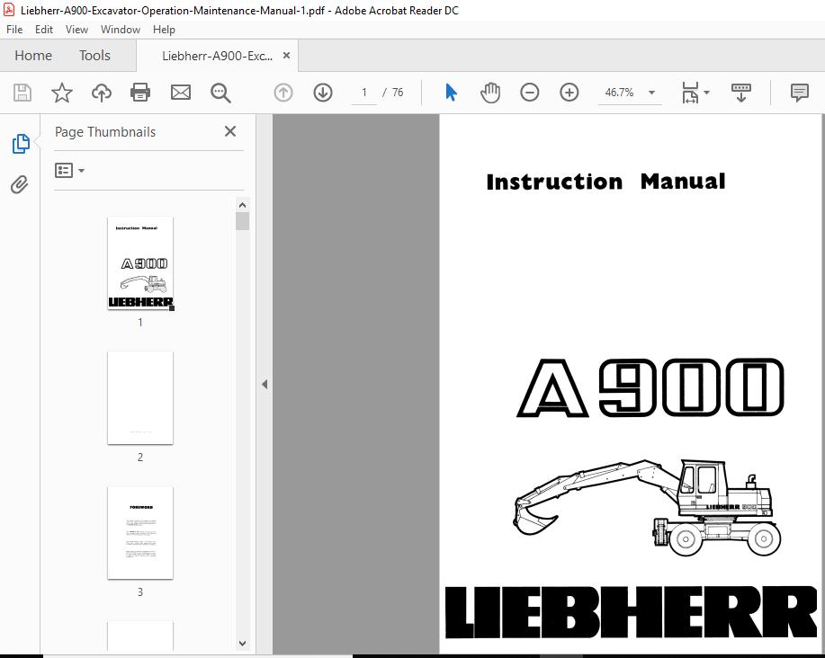The image size is (825, 658).
Task: Zoom out with the minus icon
Action: (529, 93)
